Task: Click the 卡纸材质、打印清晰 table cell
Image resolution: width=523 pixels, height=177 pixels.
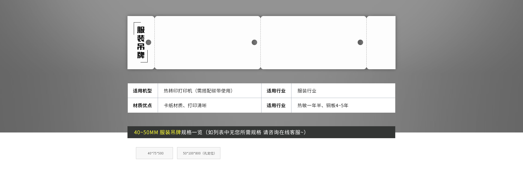Action: point(185,105)
